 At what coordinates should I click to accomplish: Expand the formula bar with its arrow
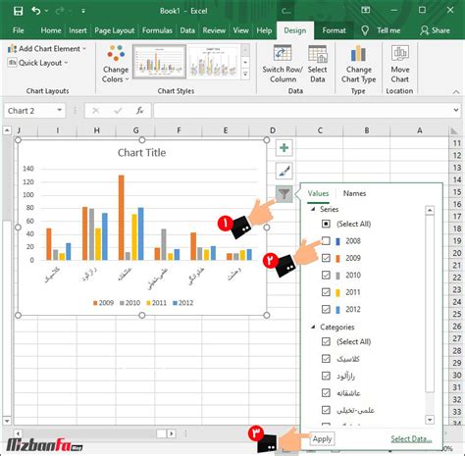click(456, 110)
